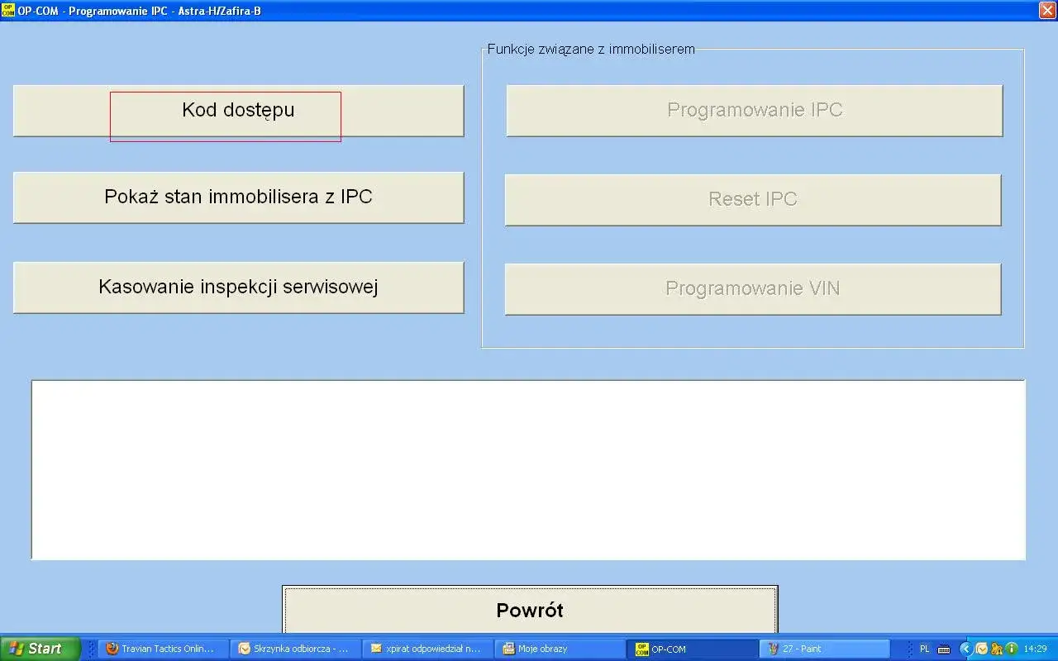Close the OP-COM window
1058x661 pixels.
tap(1046, 11)
